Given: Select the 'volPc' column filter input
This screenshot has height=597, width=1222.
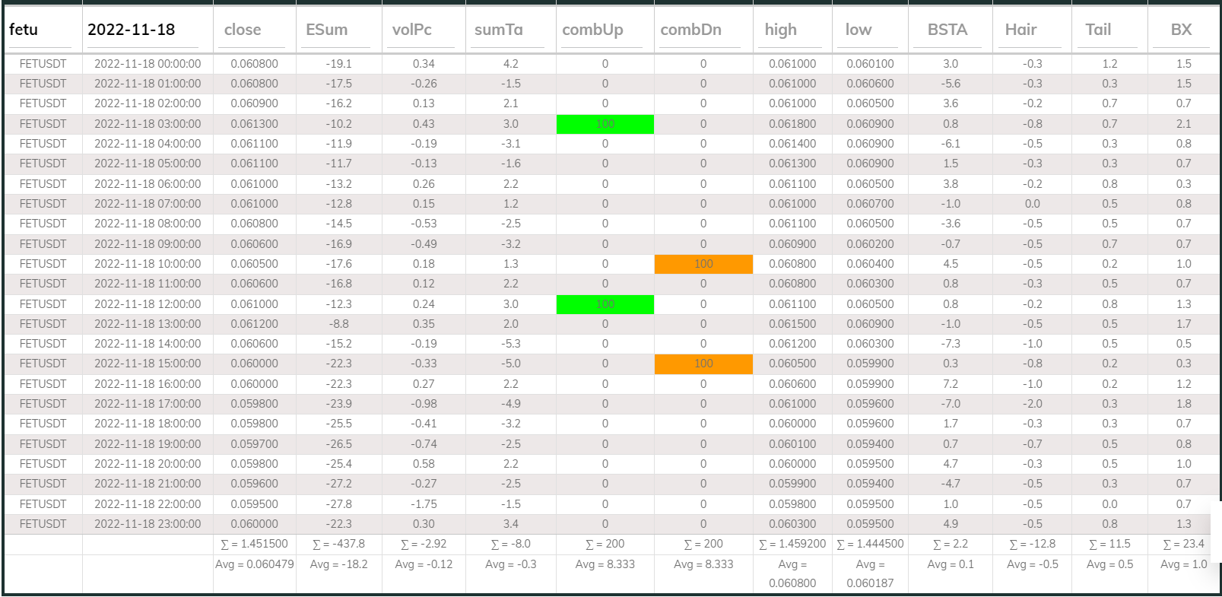Looking at the screenshot, I should [421, 30].
